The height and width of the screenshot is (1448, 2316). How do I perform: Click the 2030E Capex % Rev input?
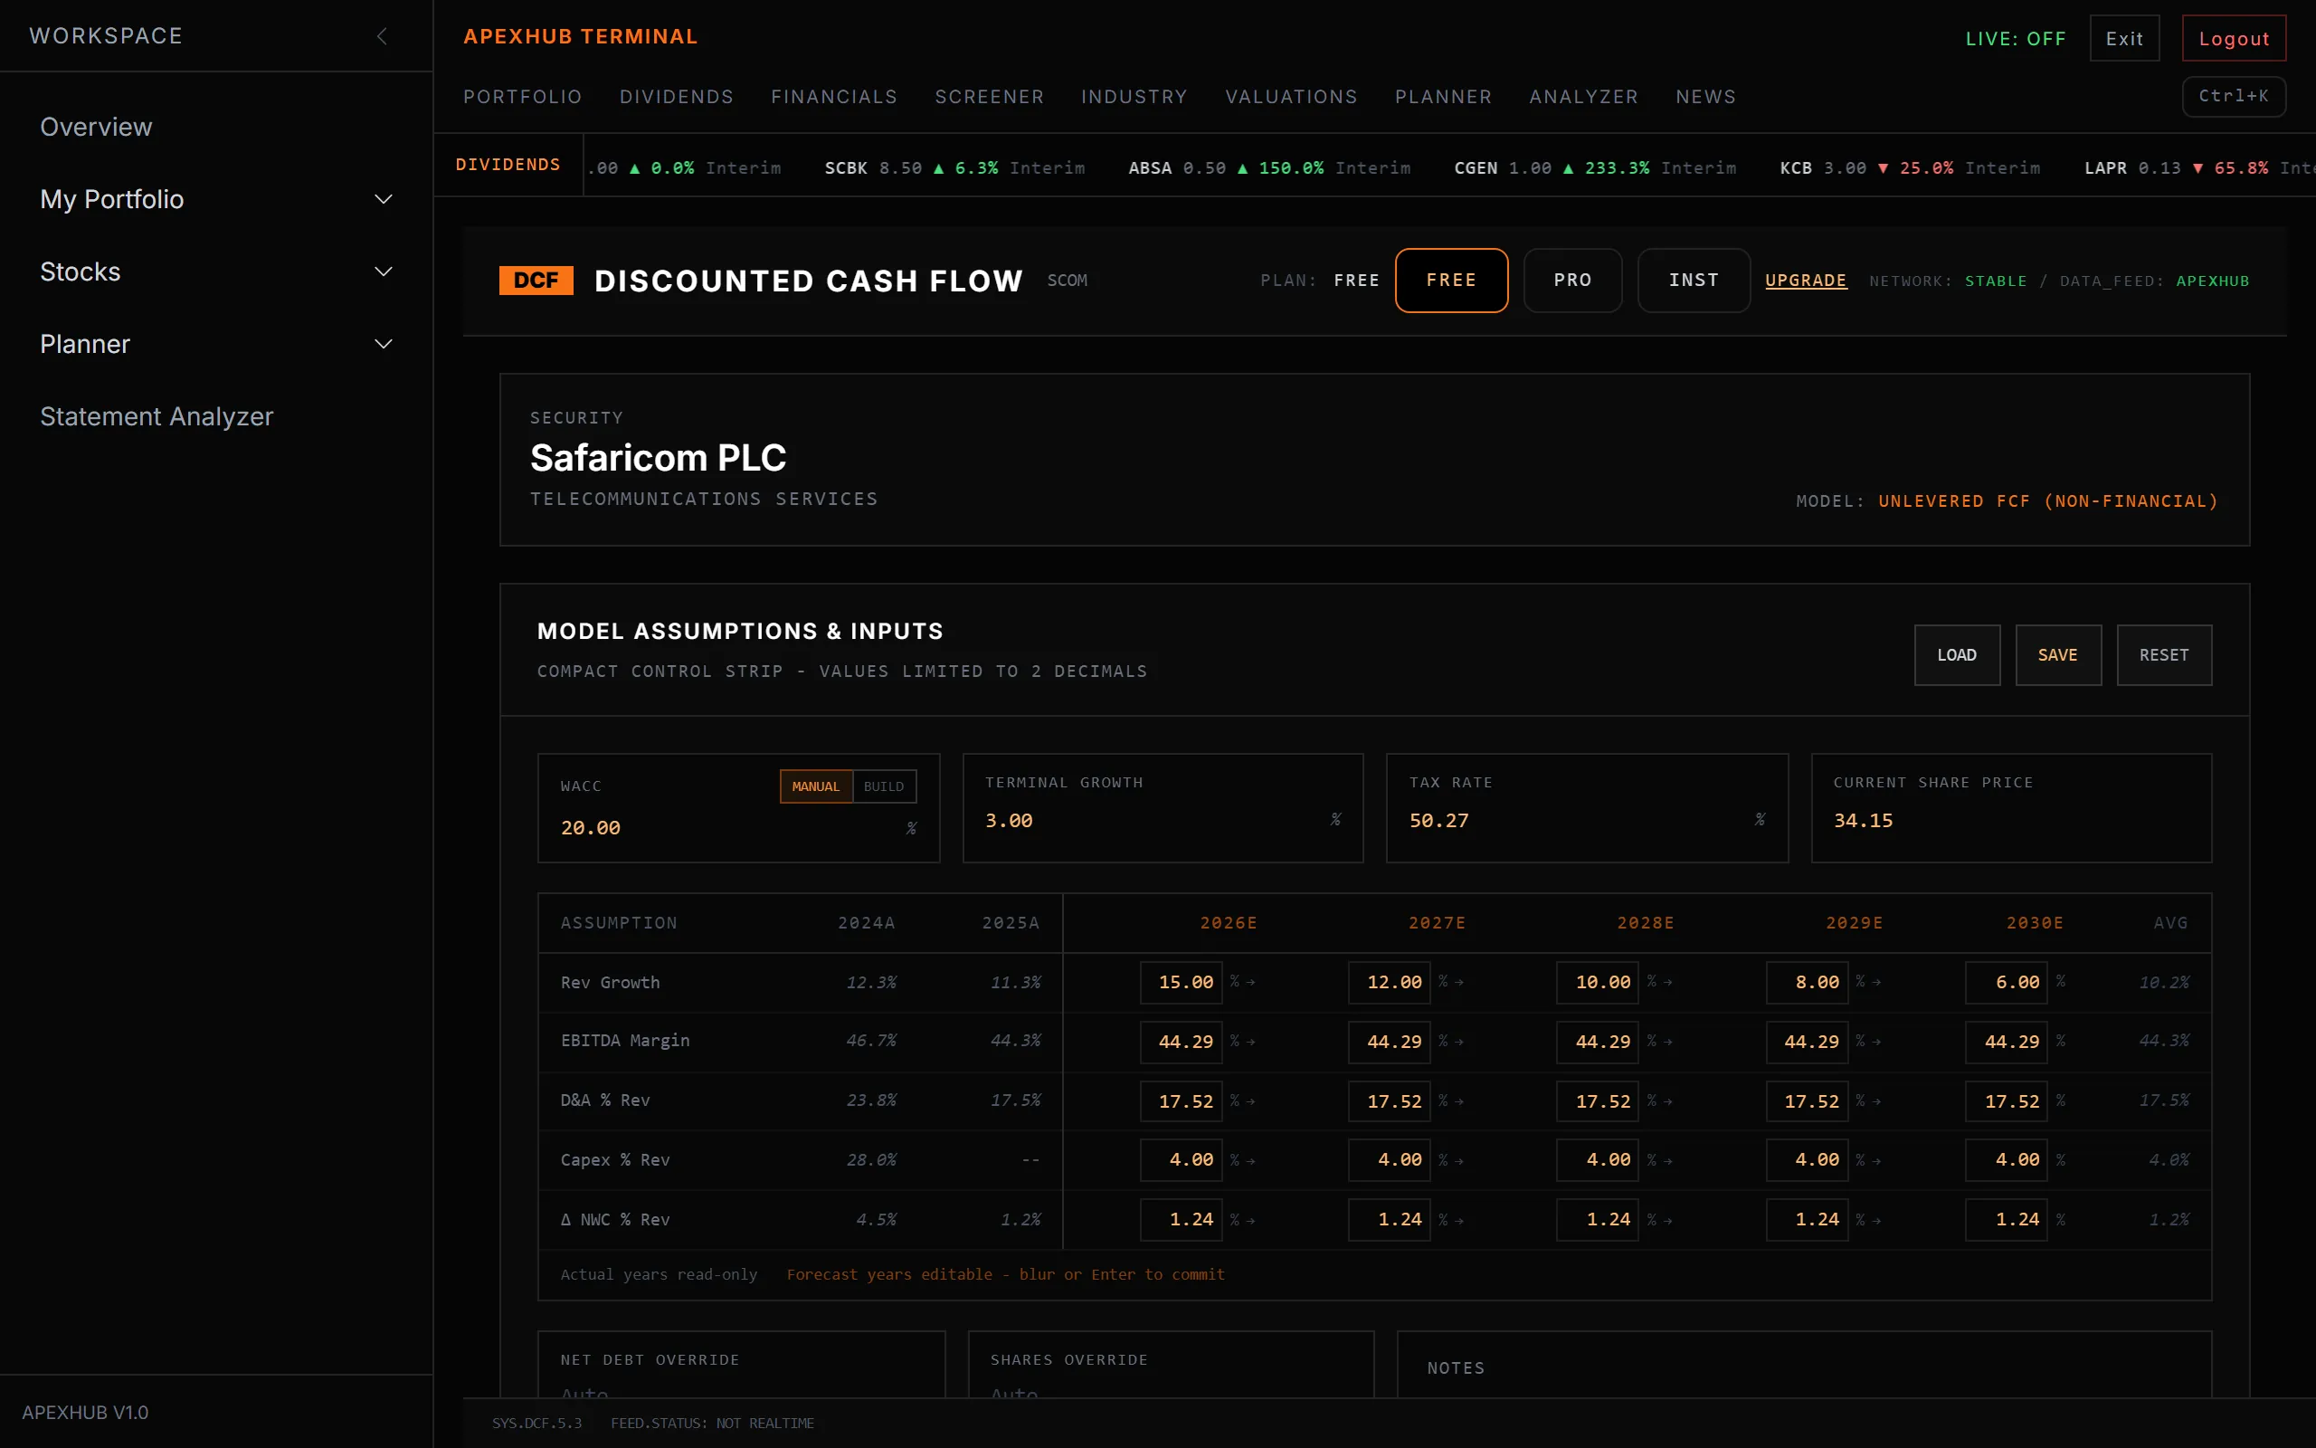2006,1159
